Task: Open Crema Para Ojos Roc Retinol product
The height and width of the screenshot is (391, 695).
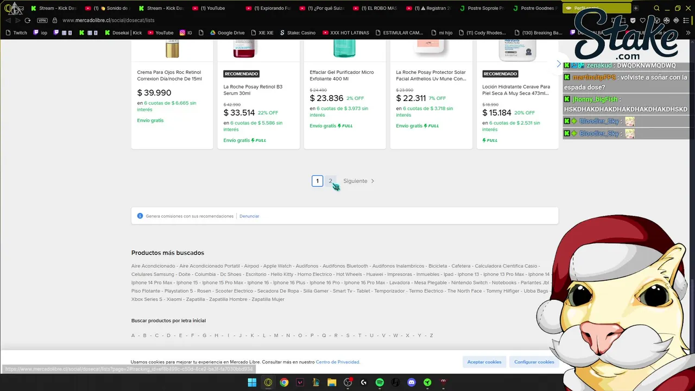Action: pyautogui.click(x=169, y=75)
